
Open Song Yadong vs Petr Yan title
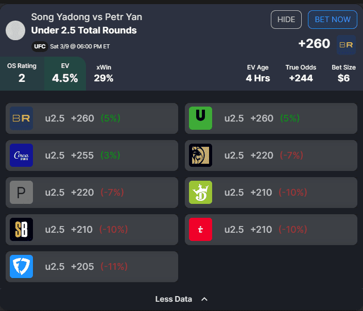tap(87, 17)
